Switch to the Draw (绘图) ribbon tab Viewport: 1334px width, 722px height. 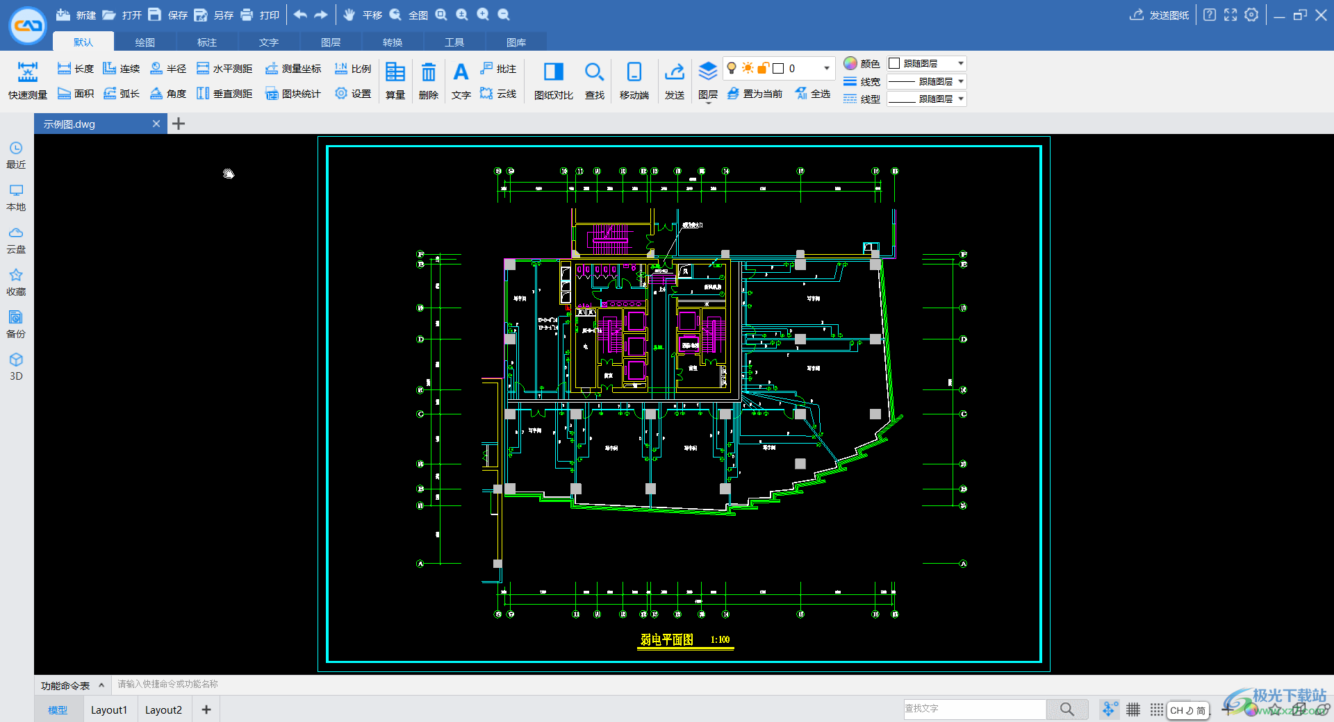click(x=145, y=42)
